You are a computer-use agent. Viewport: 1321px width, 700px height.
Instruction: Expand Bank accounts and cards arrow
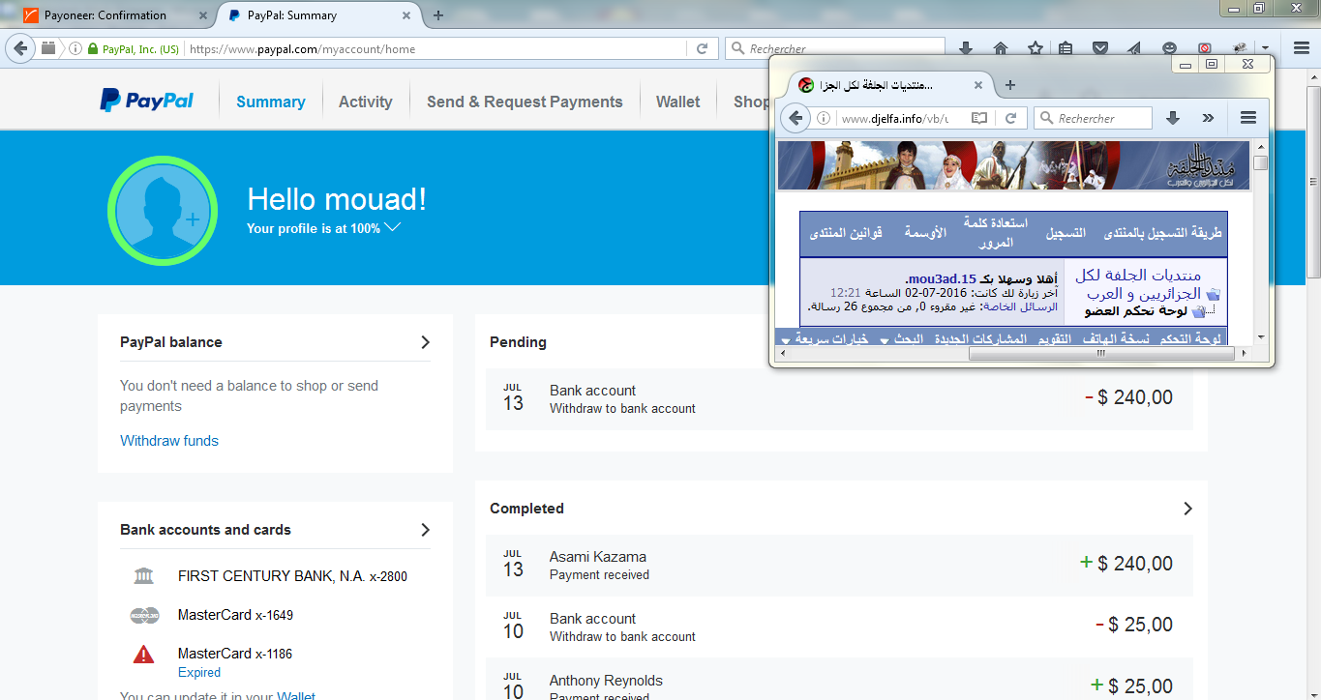pos(425,530)
